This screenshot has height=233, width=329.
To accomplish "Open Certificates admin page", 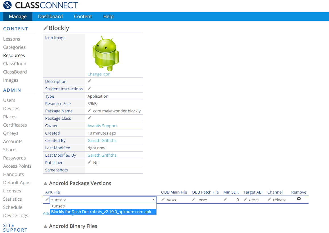I will tap(15, 125).
